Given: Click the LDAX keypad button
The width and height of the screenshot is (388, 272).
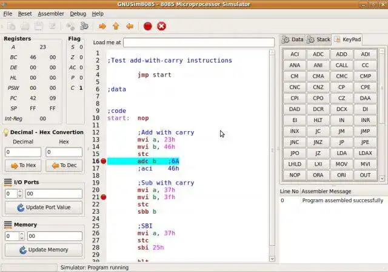Looking at the screenshot, I should [365, 153].
